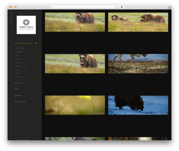Minimize the window with yellow button
Image resolution: width=179 pixels, height=151 pixels.
(x=13, y=7)
